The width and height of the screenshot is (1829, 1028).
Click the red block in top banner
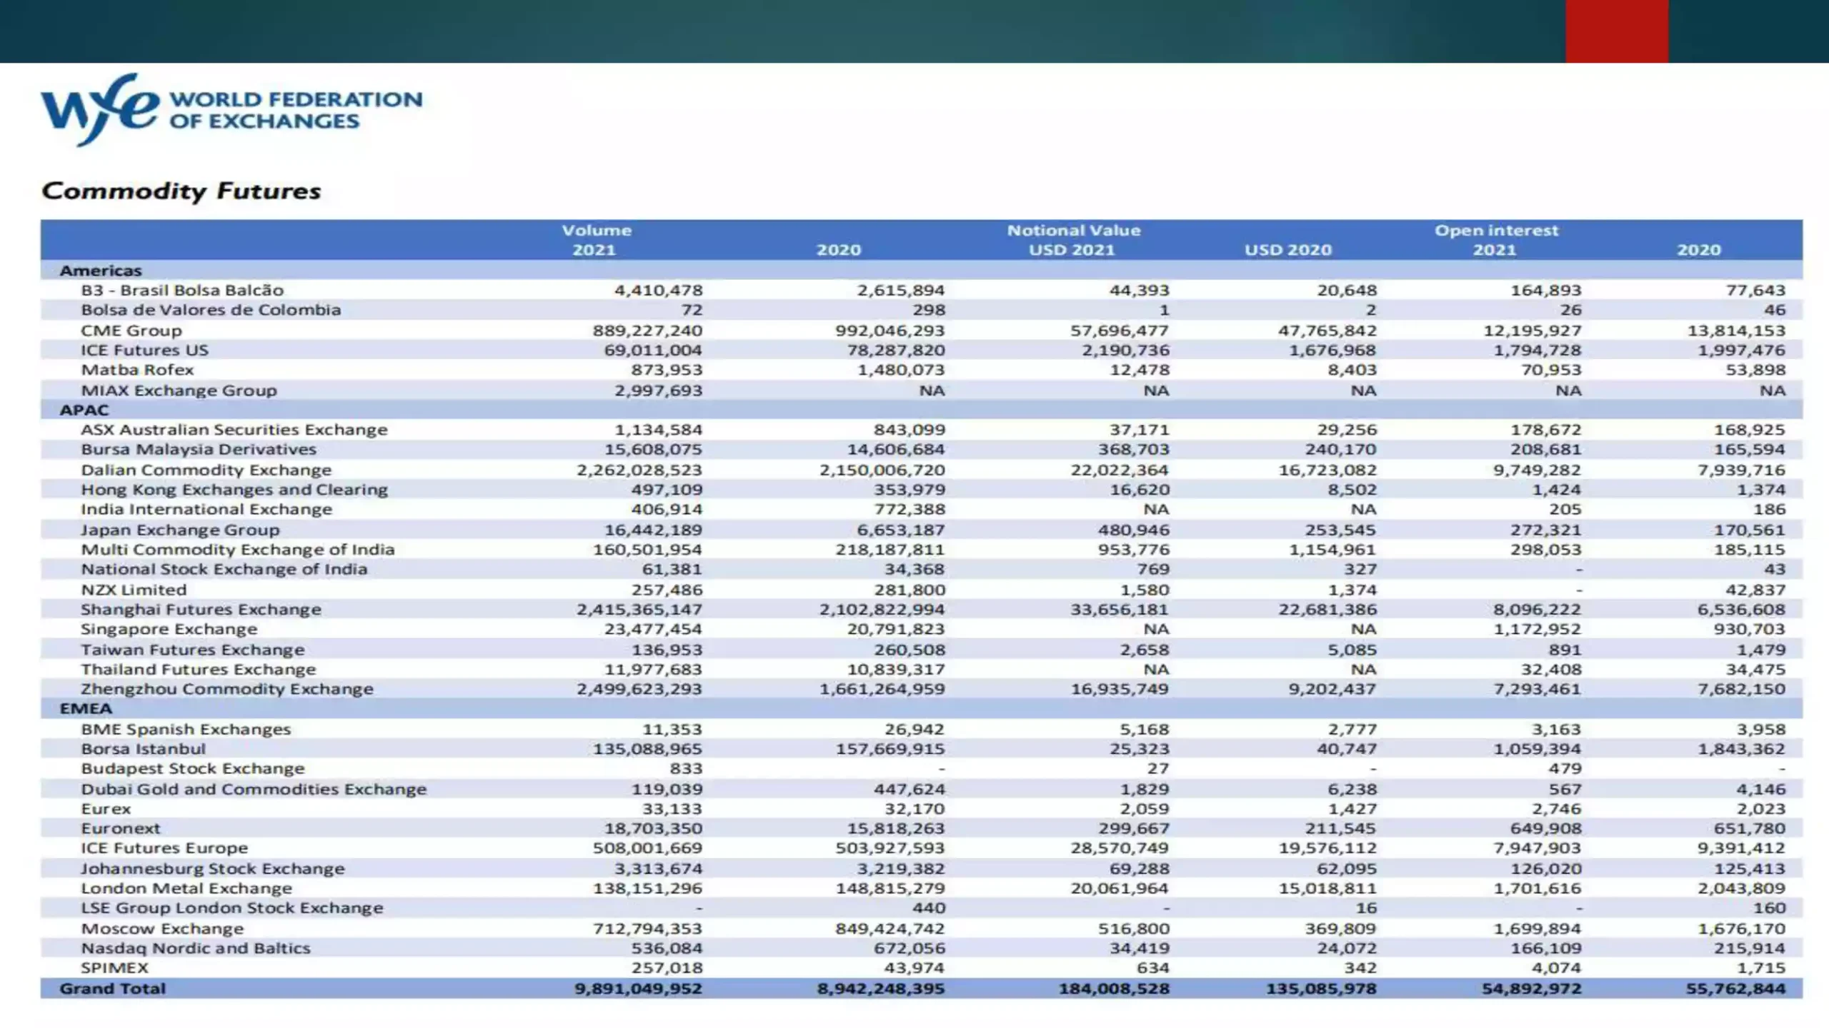pyautogui.click(x=1617, y=31)
